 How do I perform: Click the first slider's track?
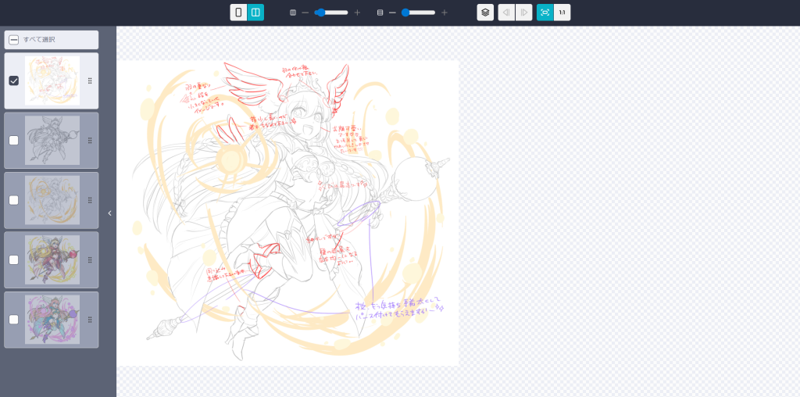336,13
